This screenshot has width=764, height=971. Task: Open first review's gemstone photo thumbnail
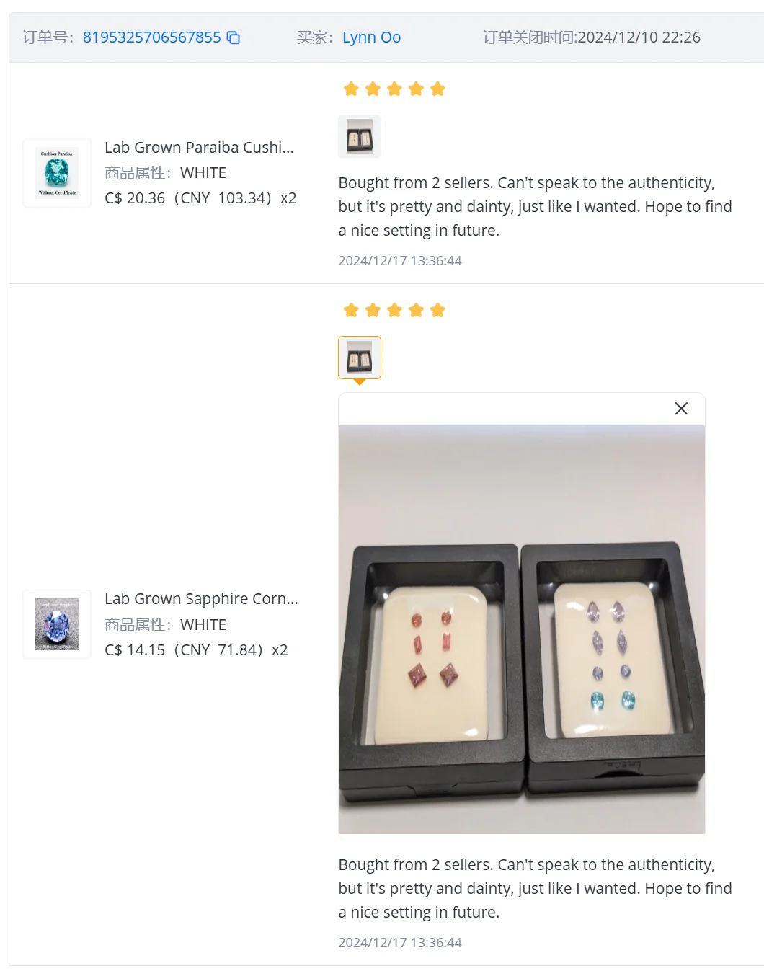click(360, 136)
